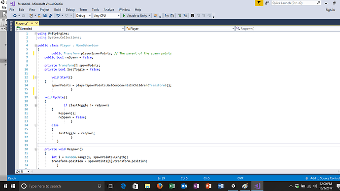Click the Visual Studio logo in title bar
This screenshot has width=340, height=191.
click(x=13, y=3)
